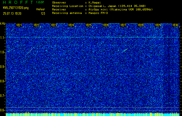This screenshot has height=116, width=182.
Task: Click the Receiver label
Action: [x=59, y=10]
